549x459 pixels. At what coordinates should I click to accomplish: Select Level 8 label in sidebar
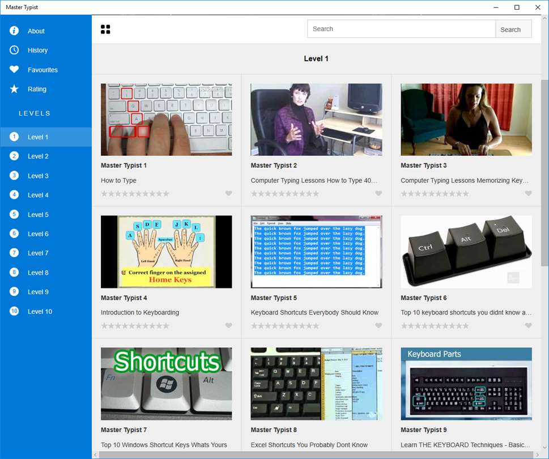click(38, 273)
